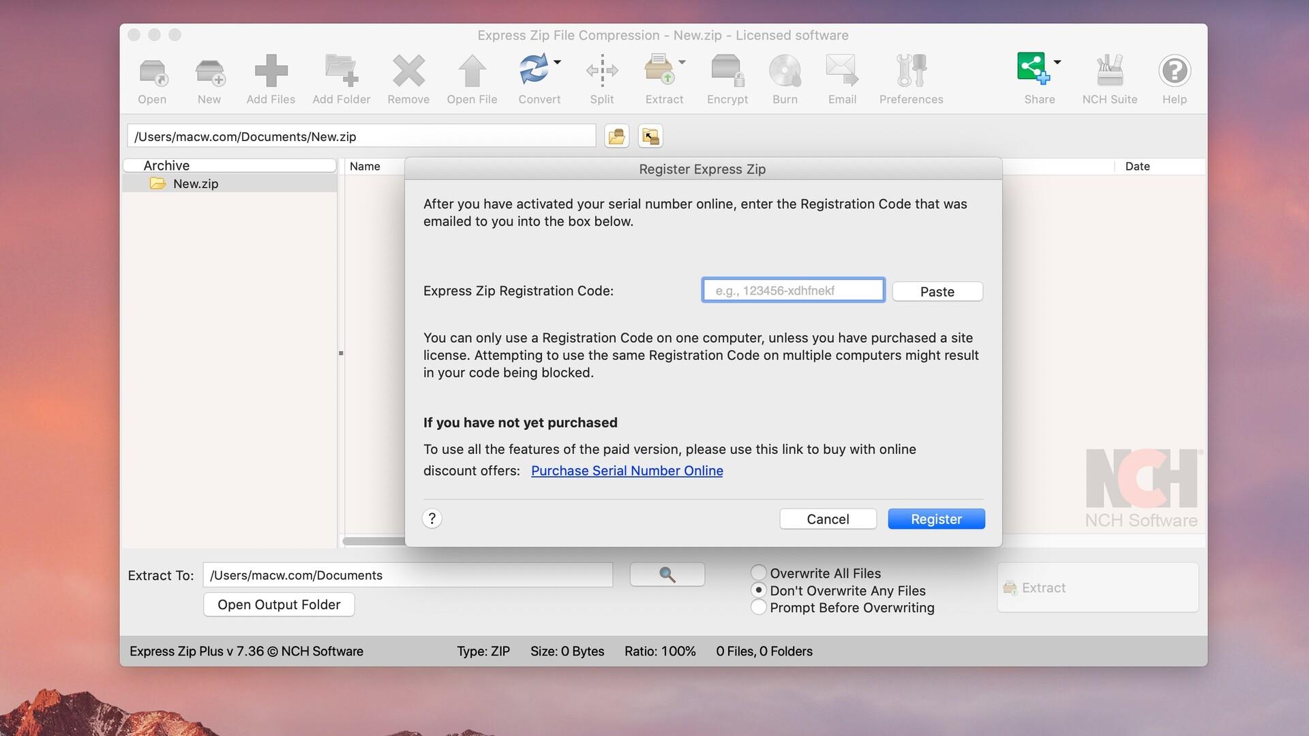Select the Overwrite All Files radio button

[758, 573]
